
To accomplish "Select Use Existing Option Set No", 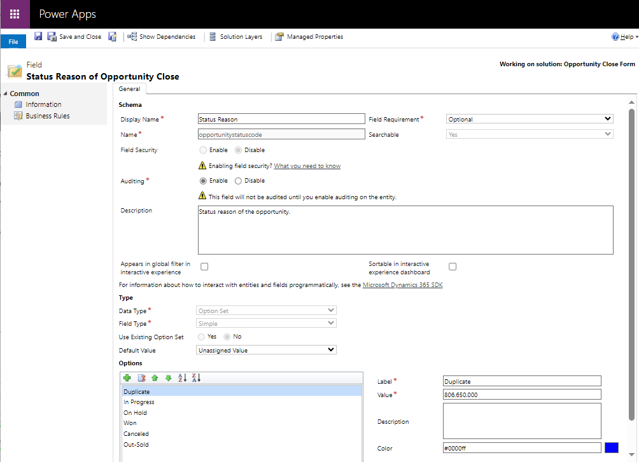I will 227,337.
